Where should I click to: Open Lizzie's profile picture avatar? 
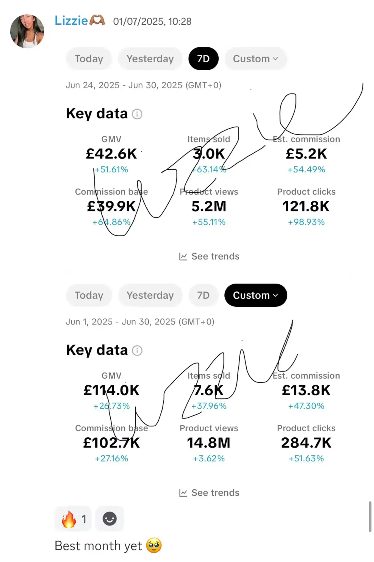click(x=27, y=31)
